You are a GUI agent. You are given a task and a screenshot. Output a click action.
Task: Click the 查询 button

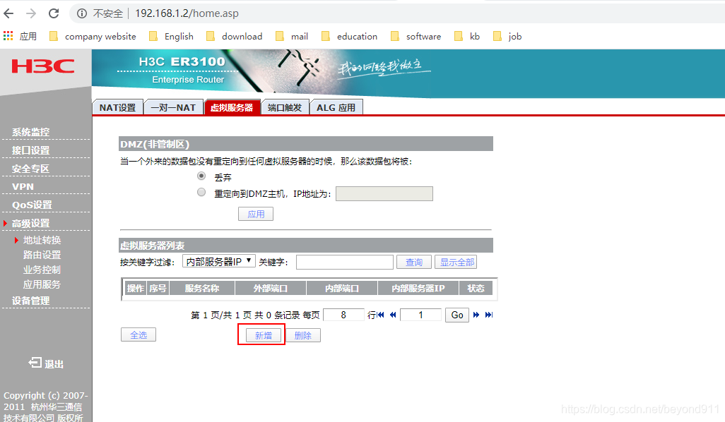pyautogui.click(x=413, y=262)
